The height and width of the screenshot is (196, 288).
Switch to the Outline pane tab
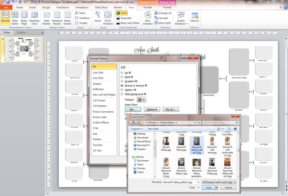coord(21,32)
